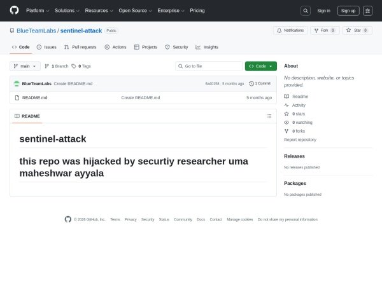Click the tag icon beside 0 Tags
Screen dimensions: 382x286
pos(74,66)
